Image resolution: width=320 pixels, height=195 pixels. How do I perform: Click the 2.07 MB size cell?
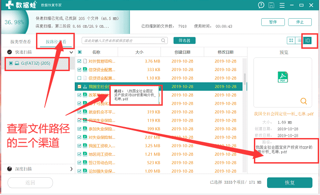pyautogui.click(x=152, y=137)
